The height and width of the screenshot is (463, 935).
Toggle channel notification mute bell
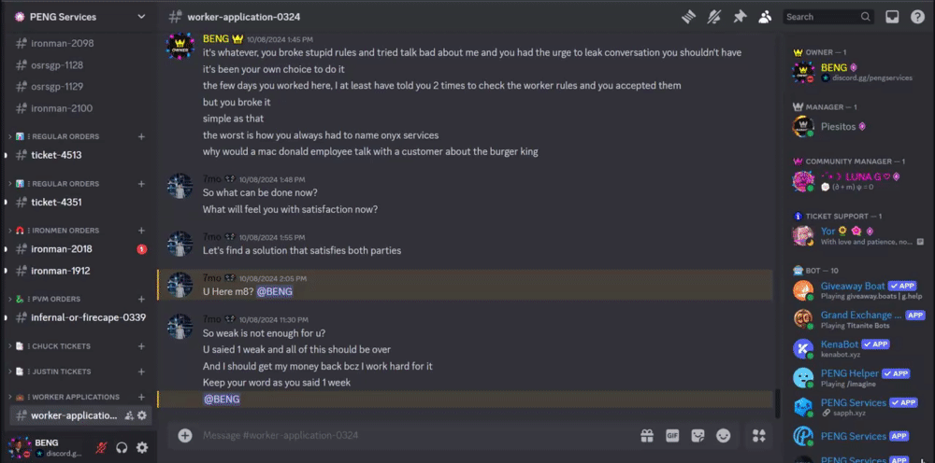(714, 16)
